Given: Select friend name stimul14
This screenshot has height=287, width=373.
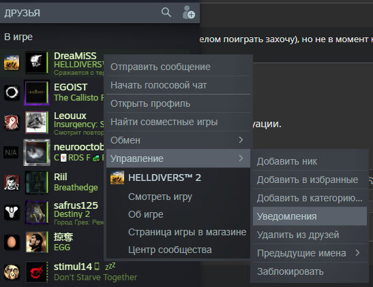Looking at the screenshot, I should pyautogui.click(x=73, y=267).
